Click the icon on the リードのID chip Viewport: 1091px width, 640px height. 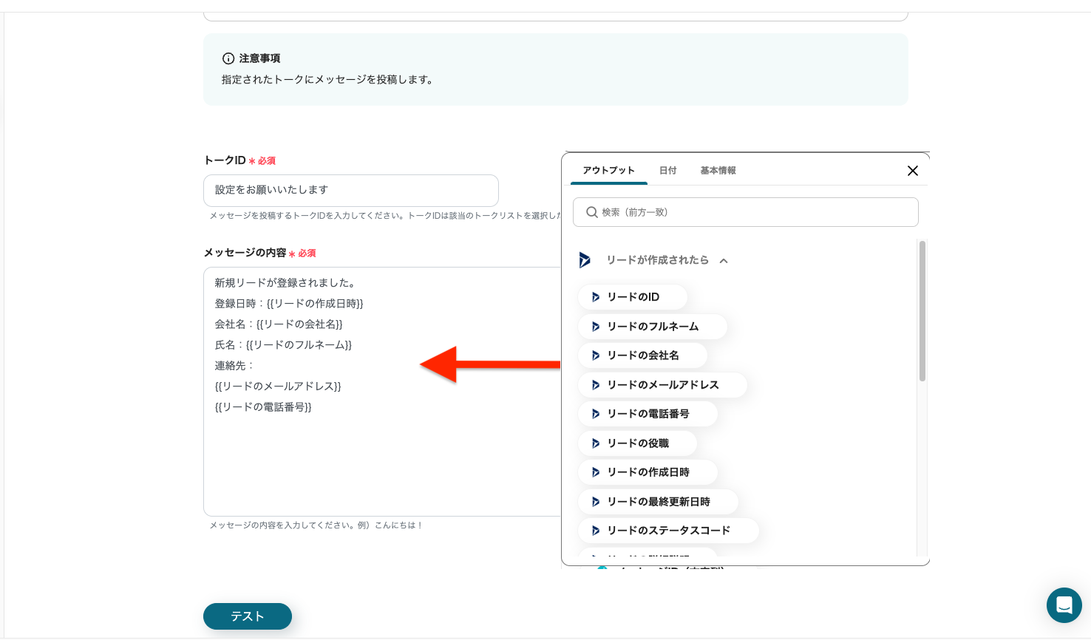point(596,297)
